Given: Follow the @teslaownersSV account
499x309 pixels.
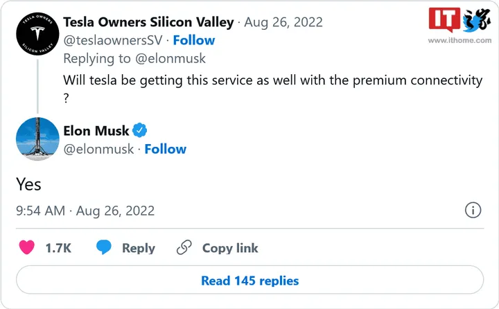Looking at the screenshot, I should 193,40.
